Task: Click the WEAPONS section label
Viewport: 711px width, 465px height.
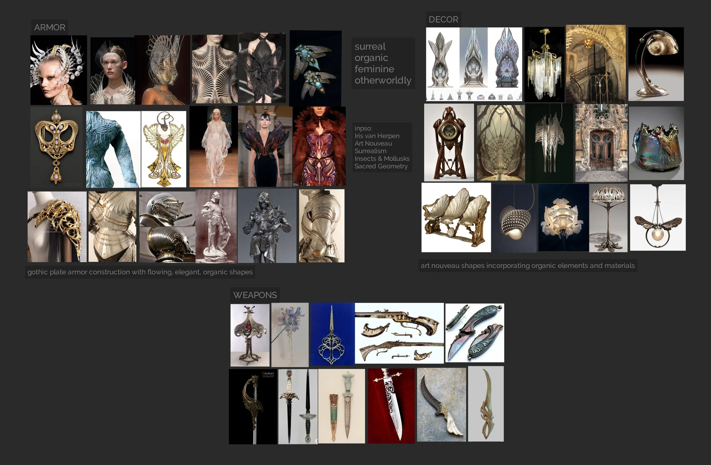Action: coord(255,295)
